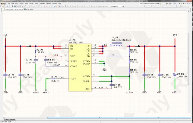Open the Design menu
The width and height of the screenshot is (193, 123).
[31, 4]
